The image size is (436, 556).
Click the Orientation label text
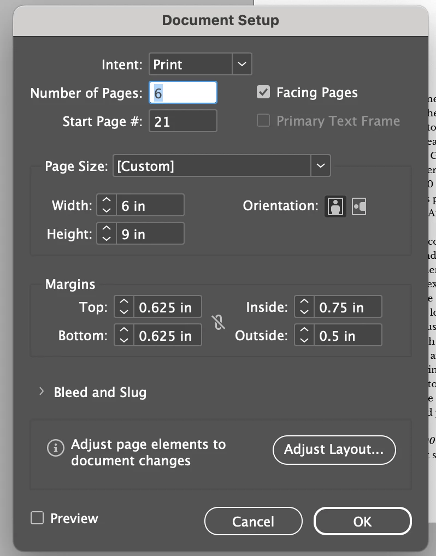[281, 206]
